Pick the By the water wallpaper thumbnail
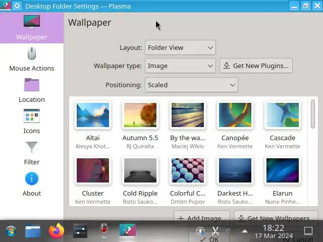Image resolution: width=323 pixels, height=242 pixels. [x=188, y=115]
